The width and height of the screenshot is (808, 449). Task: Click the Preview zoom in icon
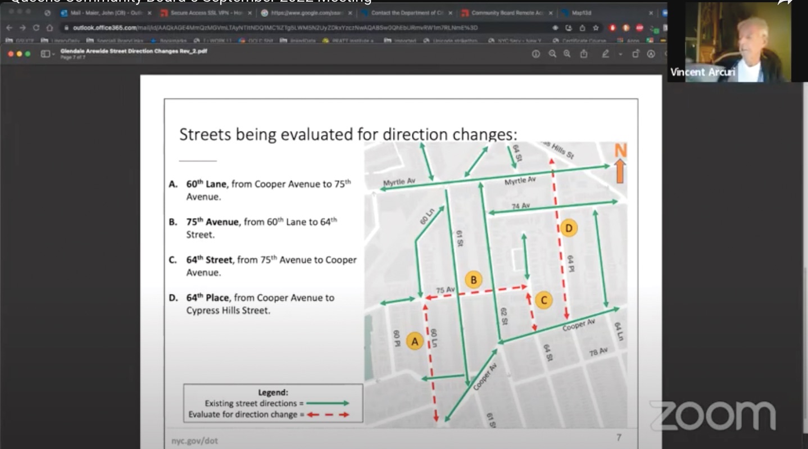point(567,54)
